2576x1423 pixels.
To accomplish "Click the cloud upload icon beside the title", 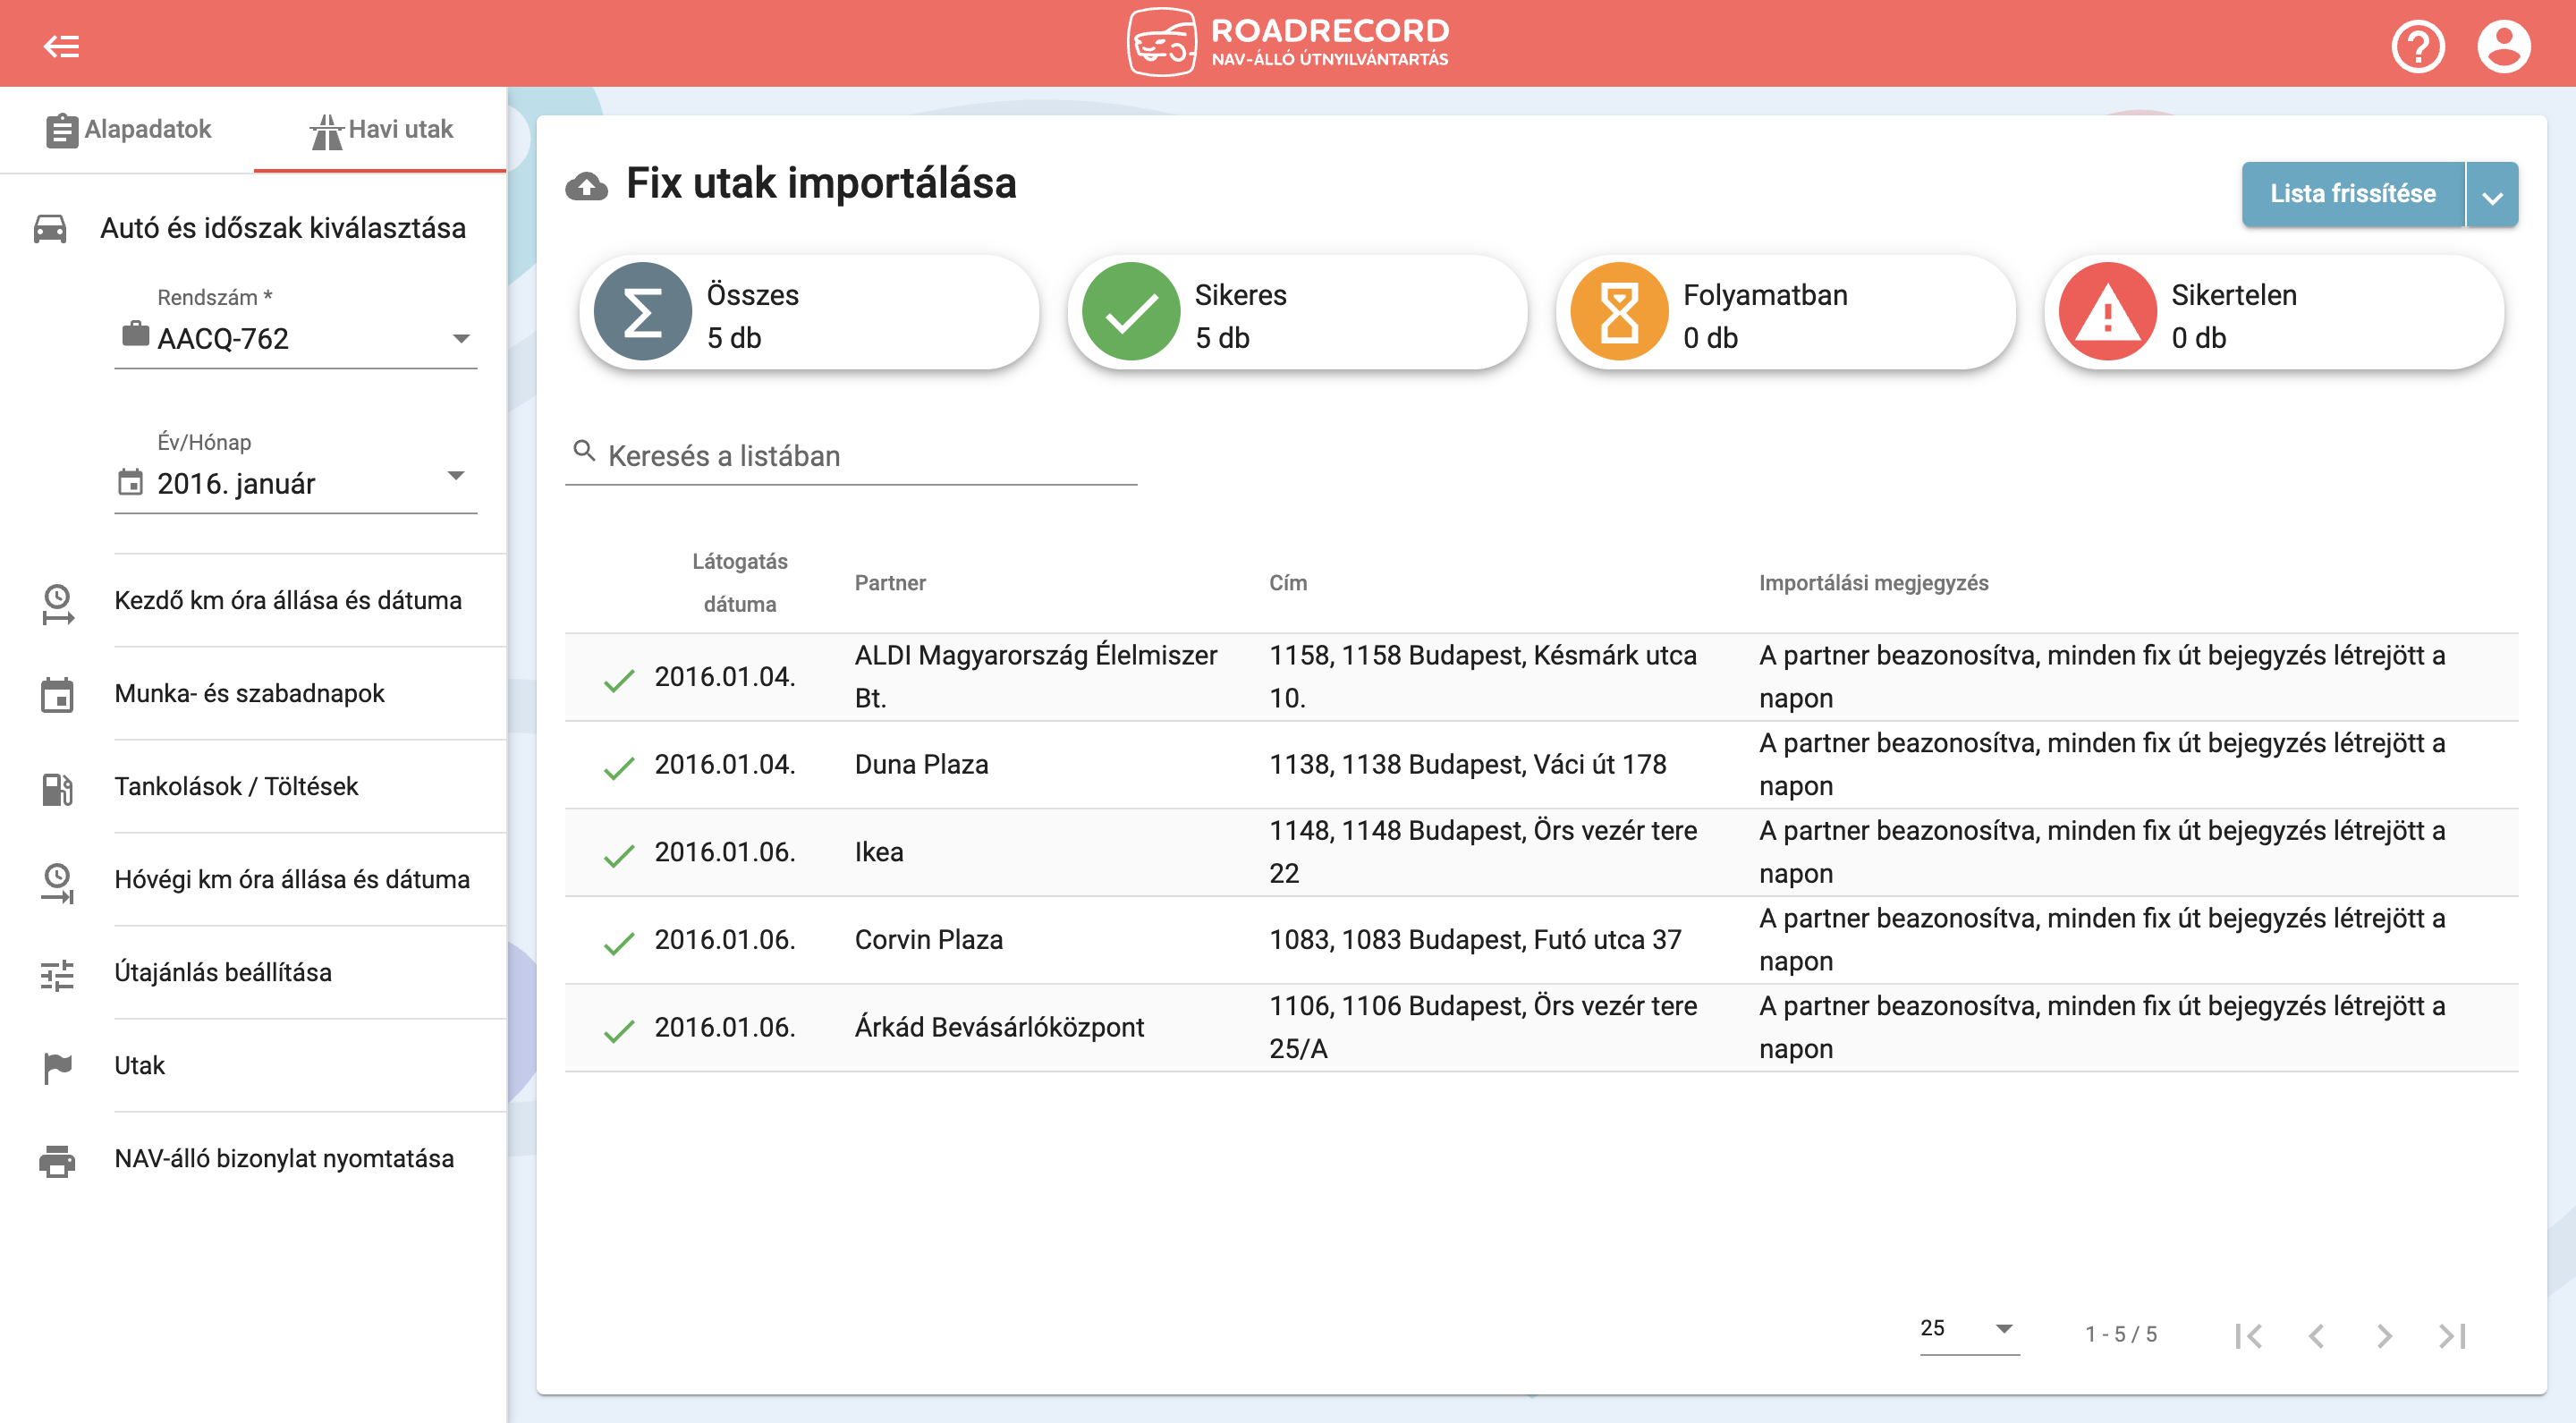I will click(586, 186).
